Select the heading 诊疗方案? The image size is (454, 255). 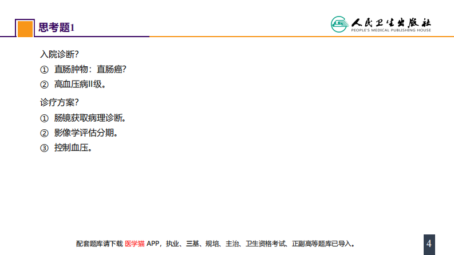[x=60, y=102]
